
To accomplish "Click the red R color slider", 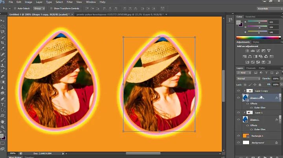I will (257, 22).
